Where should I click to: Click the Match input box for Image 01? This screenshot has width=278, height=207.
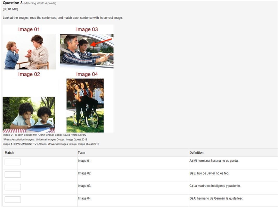click(13, 162)
